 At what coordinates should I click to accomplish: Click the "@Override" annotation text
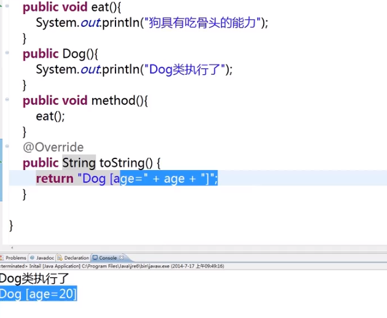(x=53, y=147)
